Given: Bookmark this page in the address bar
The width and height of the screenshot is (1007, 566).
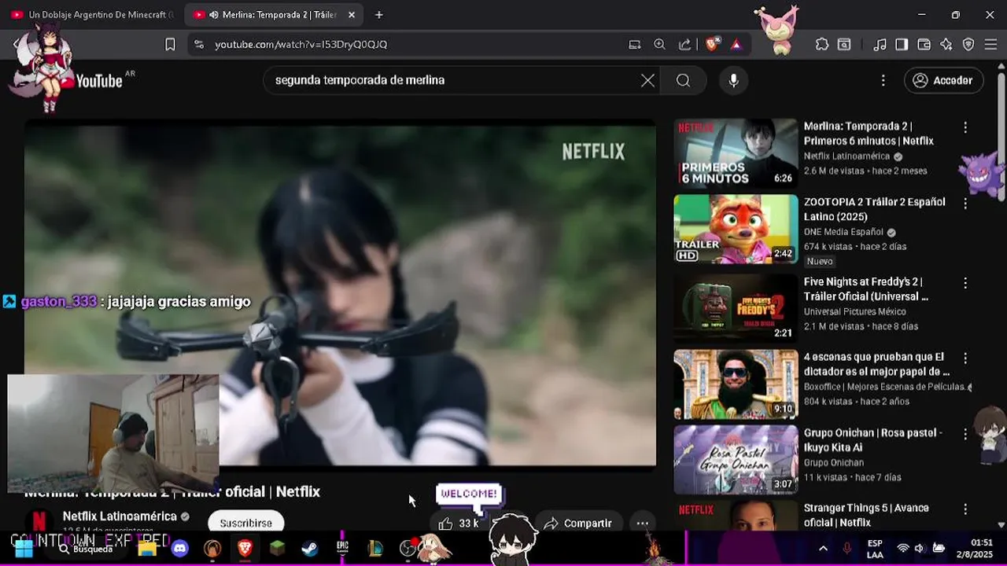Looking at the screenshot, I should [x=170, y=45].
